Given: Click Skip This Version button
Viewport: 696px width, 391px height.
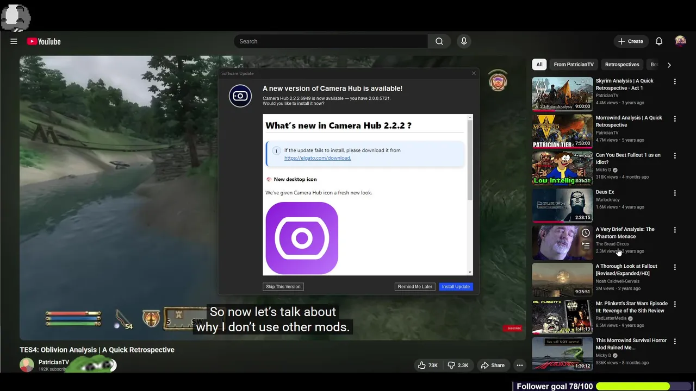Looking at the screenshot, I should [x=283, y=287].
